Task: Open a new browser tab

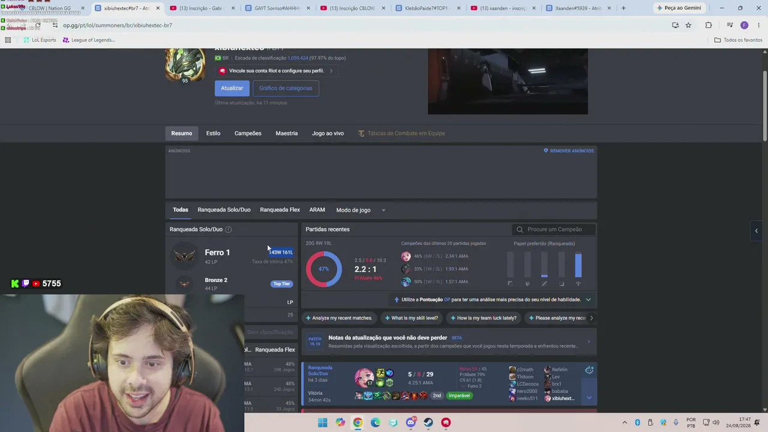Action: [x=623, y=8]
